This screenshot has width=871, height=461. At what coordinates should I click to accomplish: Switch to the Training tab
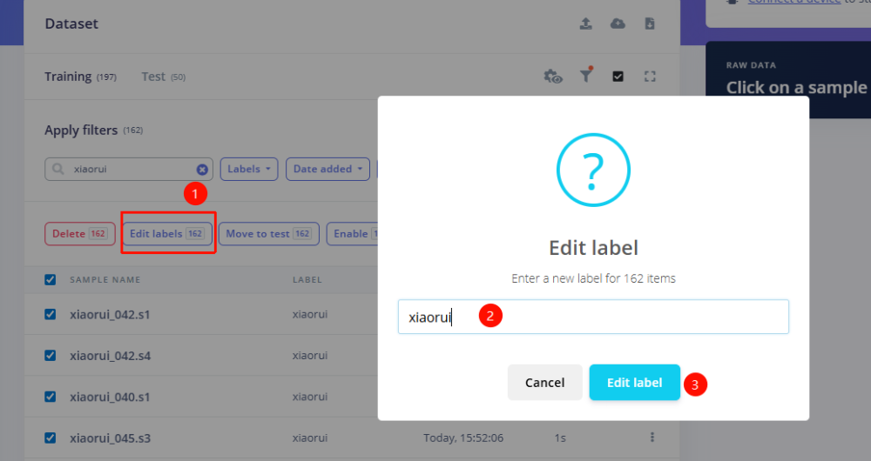click(x=69, y=77)
